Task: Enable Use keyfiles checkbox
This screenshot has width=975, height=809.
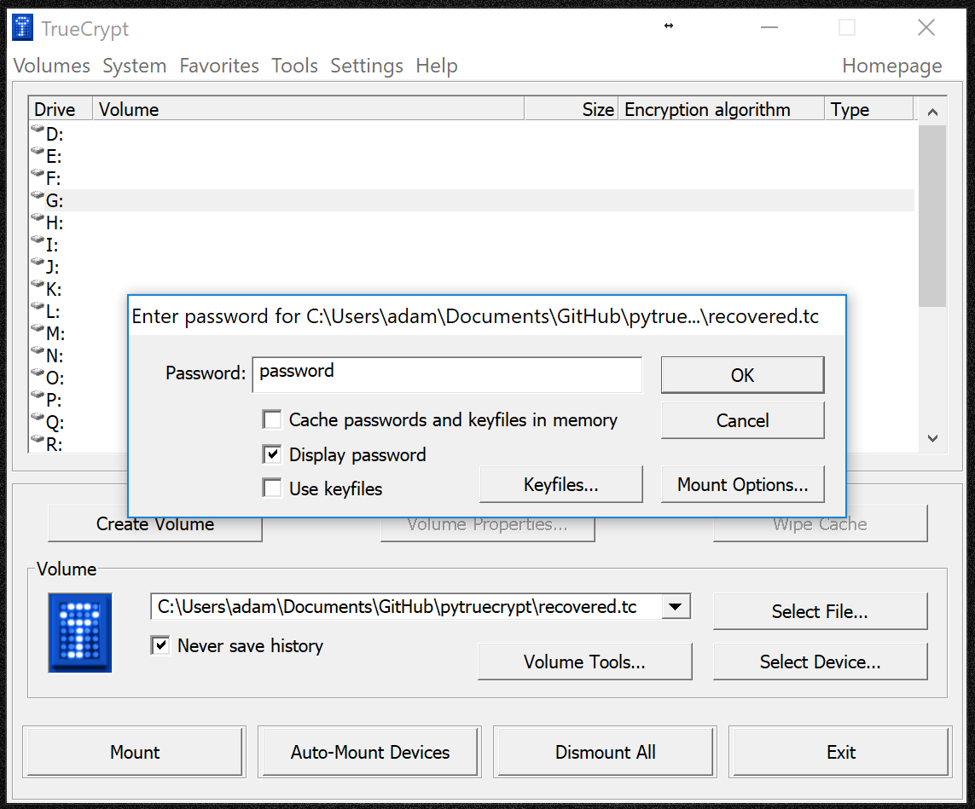Action: pyautogui.click(x=272, y=488)
